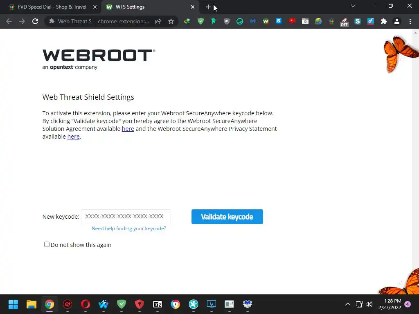Bookmark this page with the star icon
Image resolution: width=419 pixels, height=314 pixels.
pos(171,21)
